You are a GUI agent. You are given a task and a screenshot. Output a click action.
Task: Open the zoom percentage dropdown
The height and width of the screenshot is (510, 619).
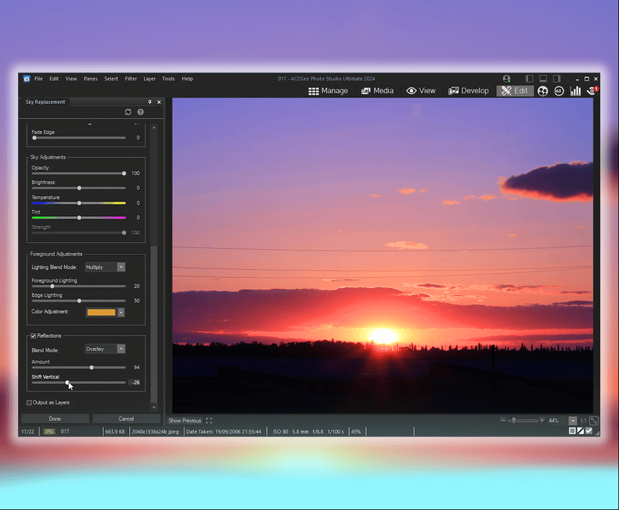click(x=573, y=421)
